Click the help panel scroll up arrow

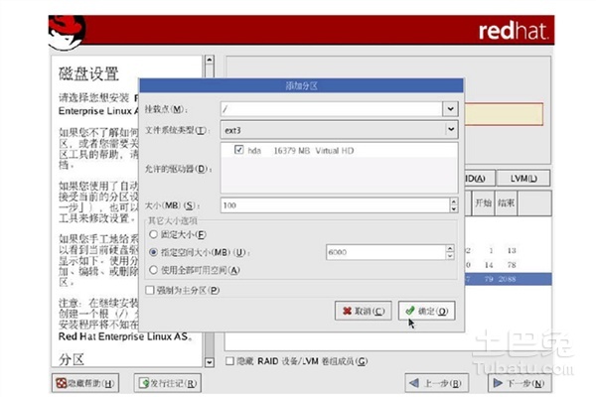pos(209,60)
